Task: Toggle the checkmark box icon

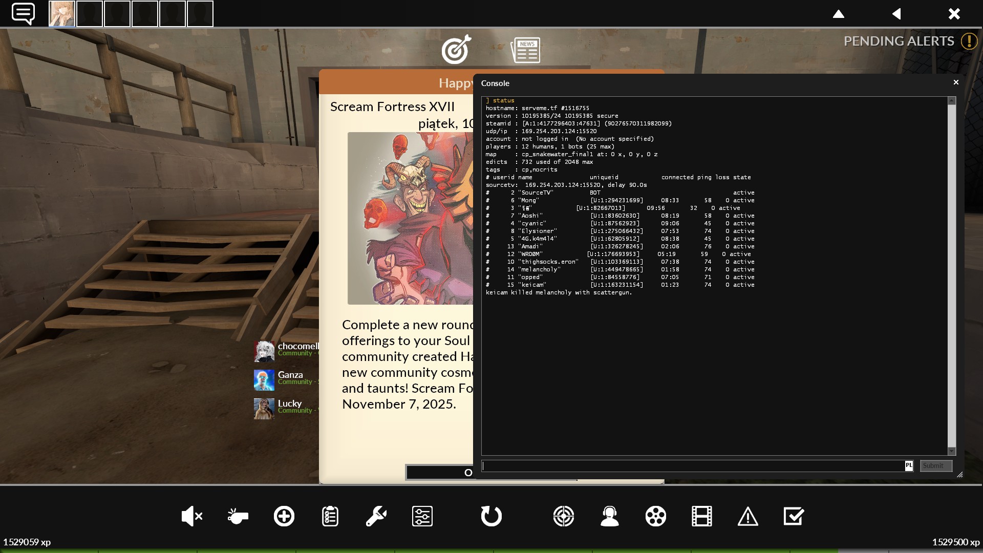Action: pos(794,516)
